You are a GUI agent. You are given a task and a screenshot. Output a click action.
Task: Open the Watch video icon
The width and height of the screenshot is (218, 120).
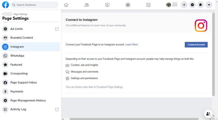pyautogui.click(x=107, y=5)
